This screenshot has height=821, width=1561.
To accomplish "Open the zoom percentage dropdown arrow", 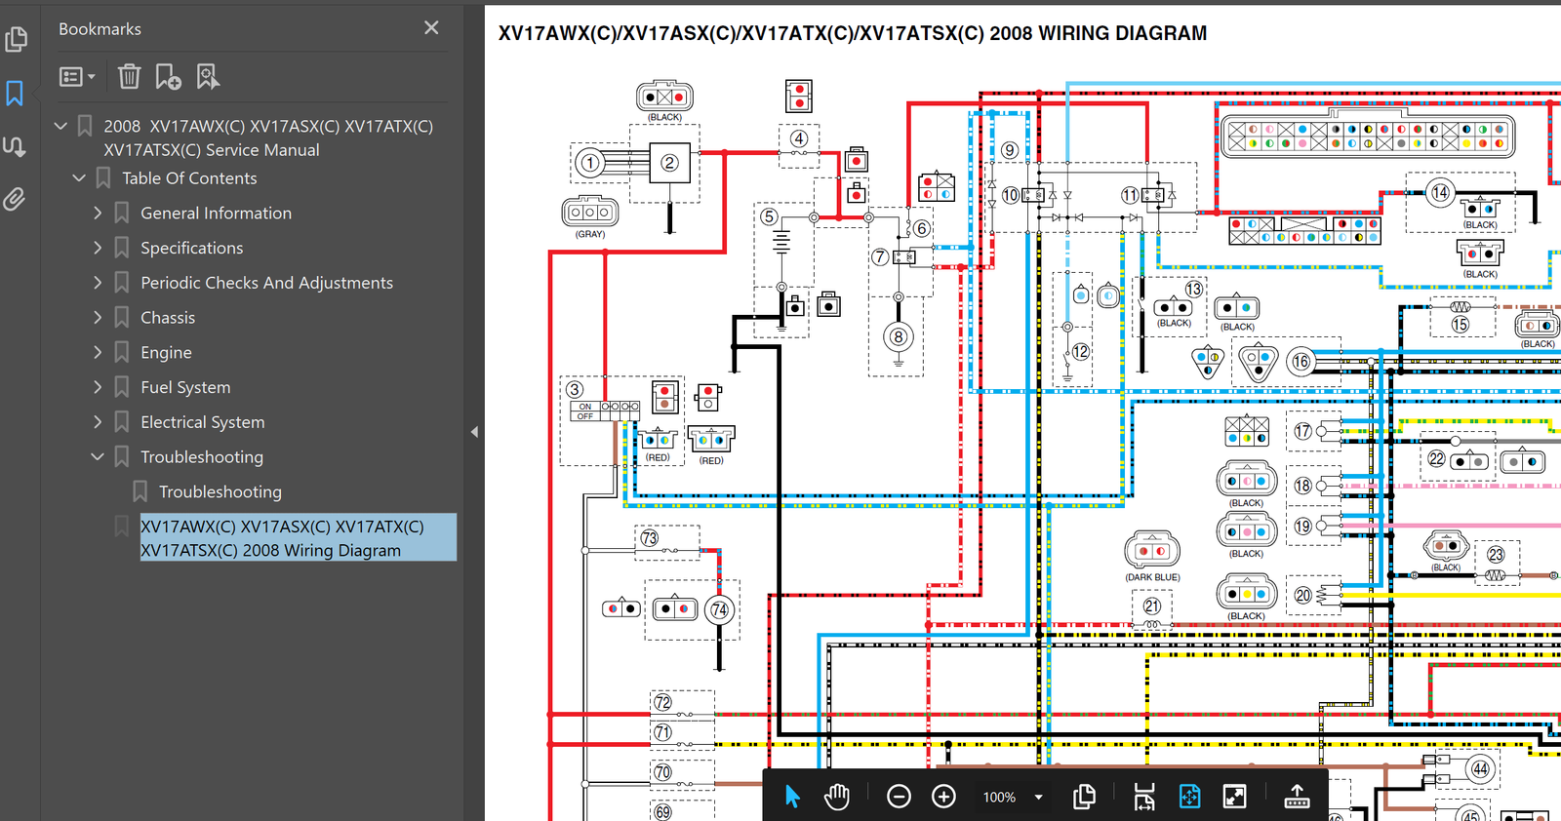I will tap(1038, 797).
